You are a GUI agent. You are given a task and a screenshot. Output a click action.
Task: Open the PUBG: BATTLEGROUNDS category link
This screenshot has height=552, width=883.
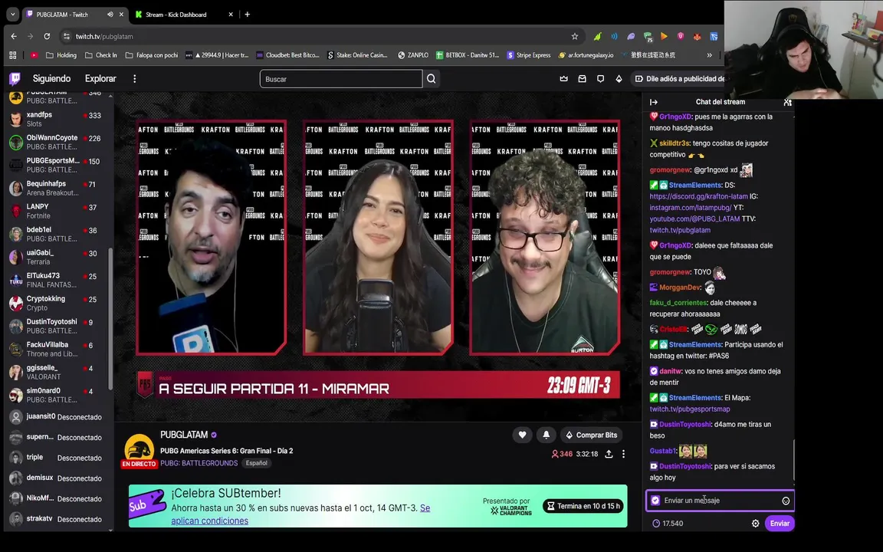point(199,463)
